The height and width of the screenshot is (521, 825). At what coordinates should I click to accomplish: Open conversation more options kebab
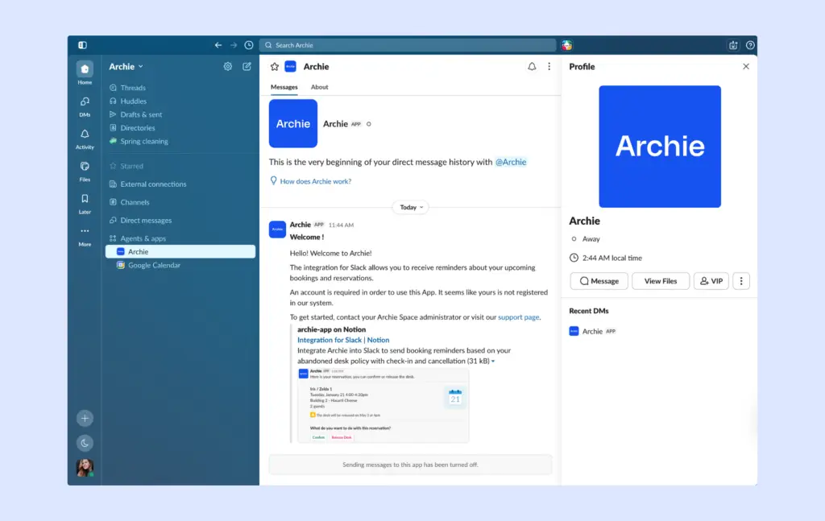pos(549,67)
